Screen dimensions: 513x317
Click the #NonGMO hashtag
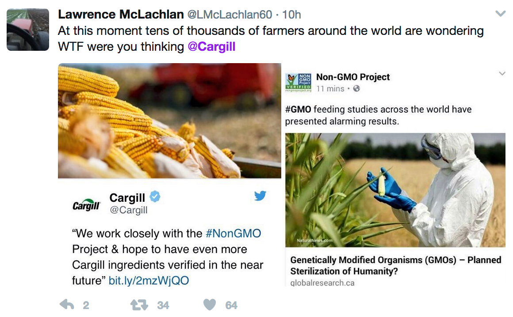[x=234, y=233]
